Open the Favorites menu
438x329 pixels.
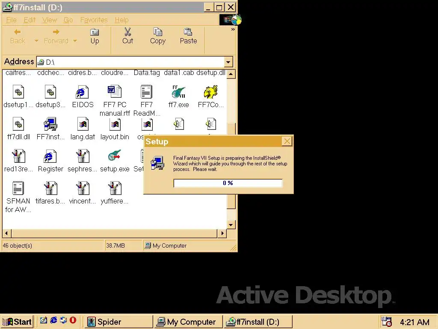point(94,20)
